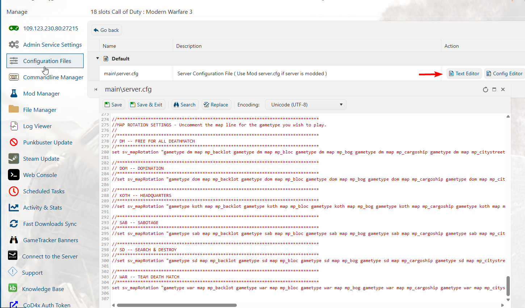
Task: Open the Web Console terminal icon
Action: (x=14, y=175)
